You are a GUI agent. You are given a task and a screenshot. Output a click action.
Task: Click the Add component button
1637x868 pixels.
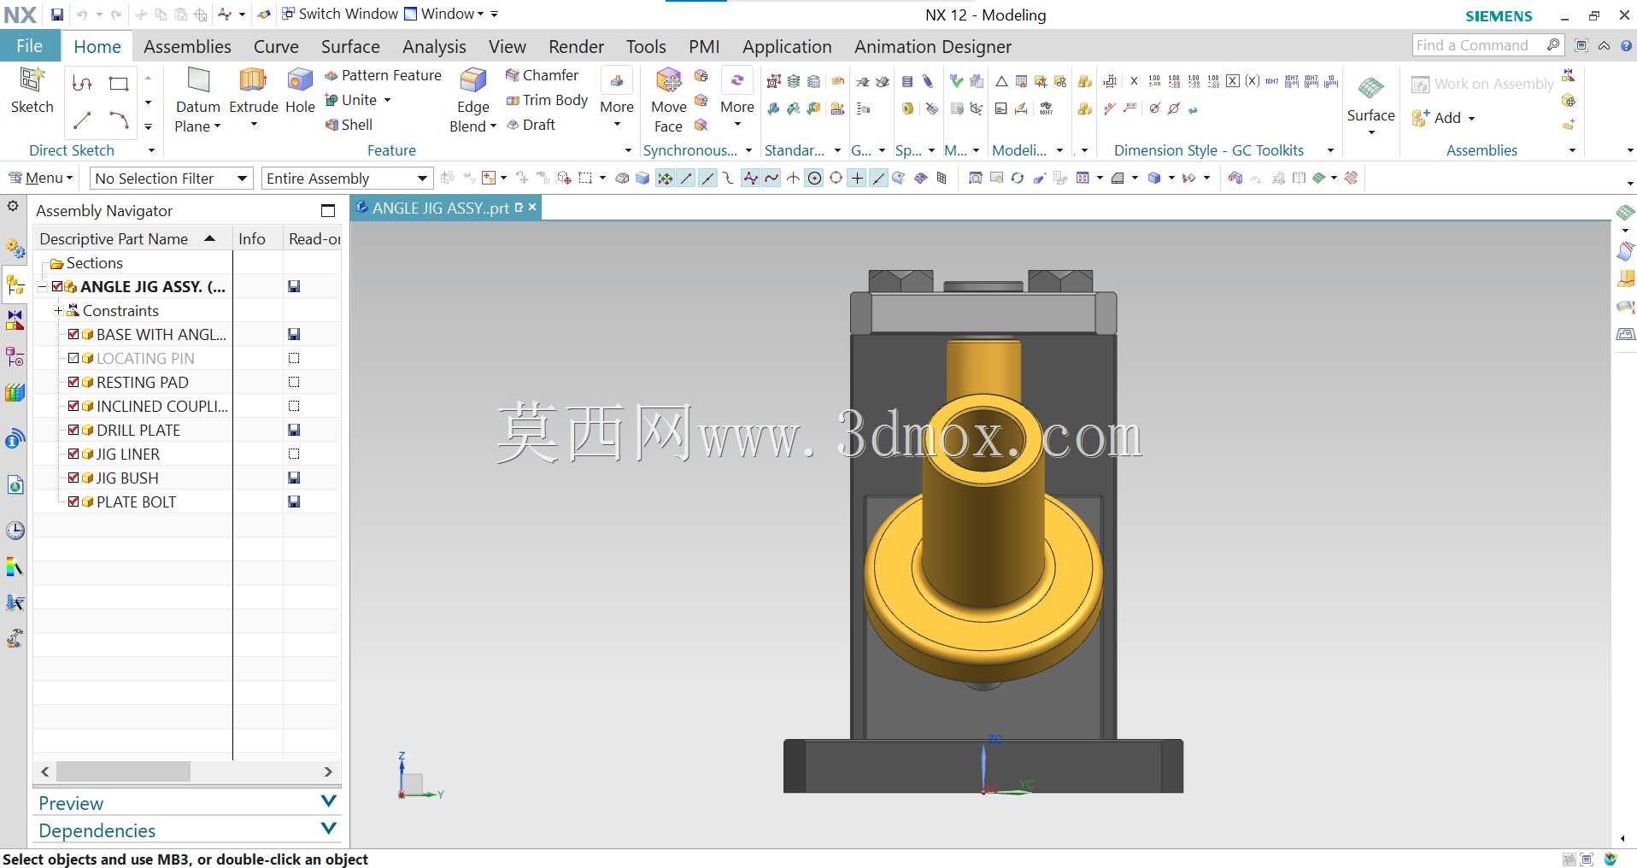point(1443,118)
